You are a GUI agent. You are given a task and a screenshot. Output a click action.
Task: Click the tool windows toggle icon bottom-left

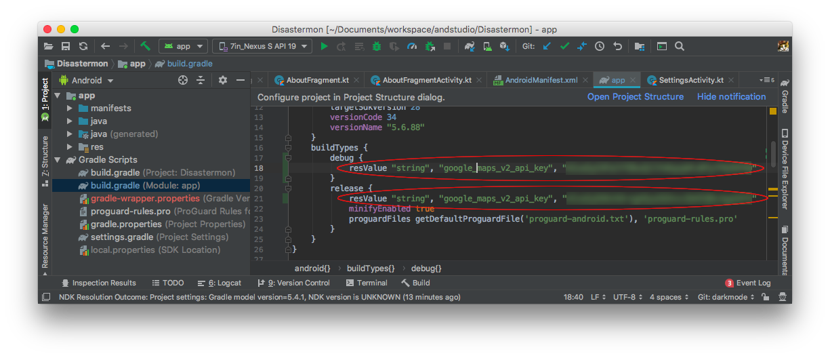point(46,297)
